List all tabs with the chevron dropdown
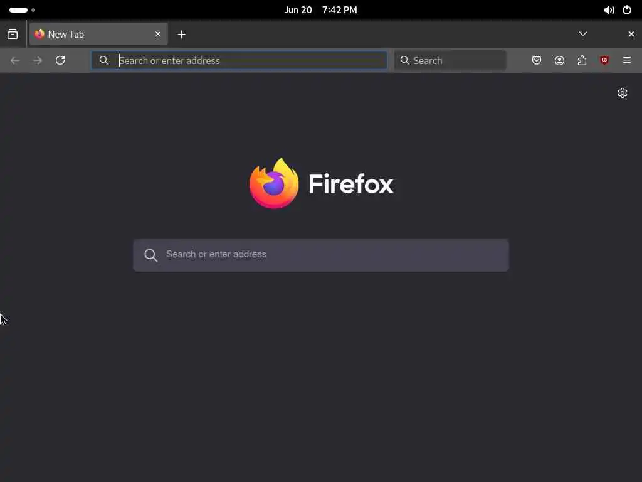 (583, 34)
